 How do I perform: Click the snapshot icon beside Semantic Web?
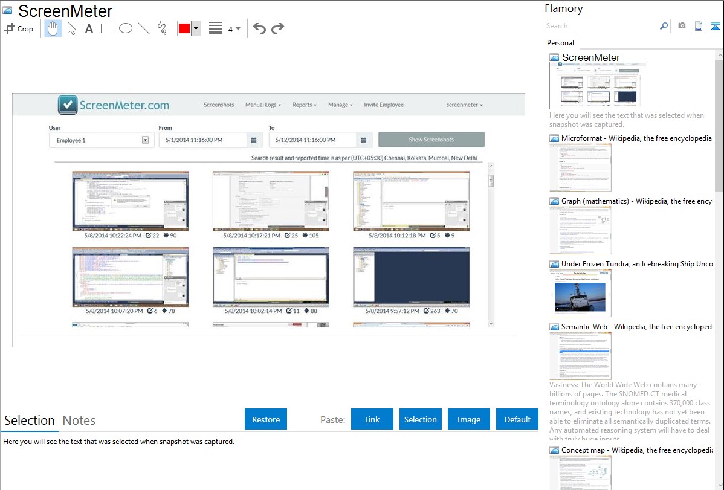554,327
